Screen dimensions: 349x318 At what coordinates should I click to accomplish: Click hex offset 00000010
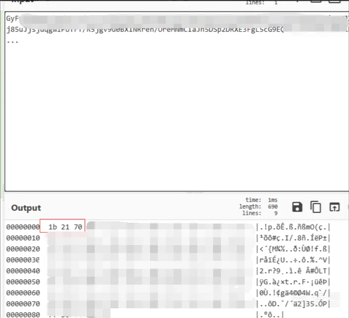coord(23,238)
